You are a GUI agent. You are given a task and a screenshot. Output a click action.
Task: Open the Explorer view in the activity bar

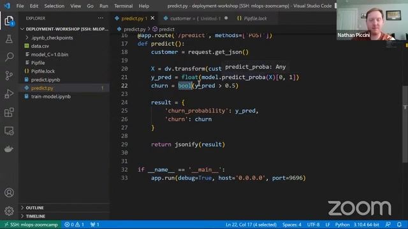pyautogui.click(x=9, y=21)
